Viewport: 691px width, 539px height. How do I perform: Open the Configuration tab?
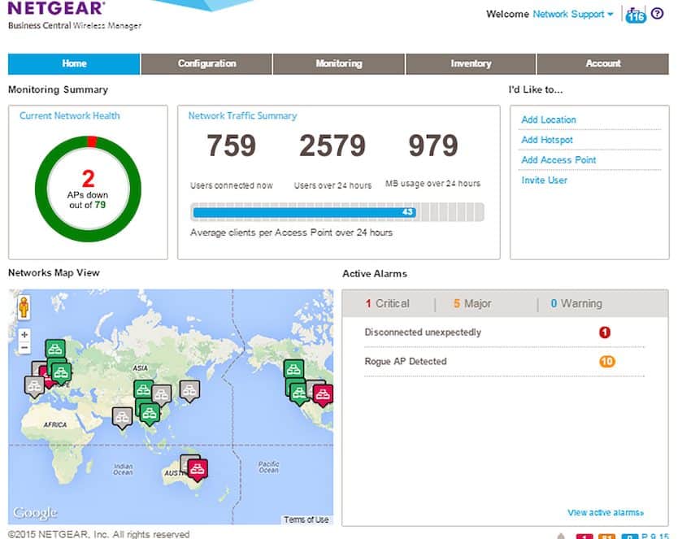pyautogui.click(x=206, y=64)
